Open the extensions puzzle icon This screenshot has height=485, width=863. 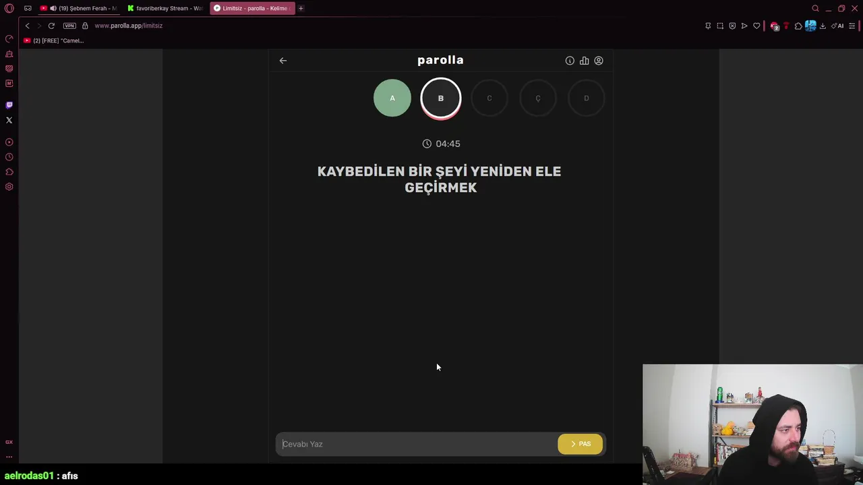[x=798, y=26]
